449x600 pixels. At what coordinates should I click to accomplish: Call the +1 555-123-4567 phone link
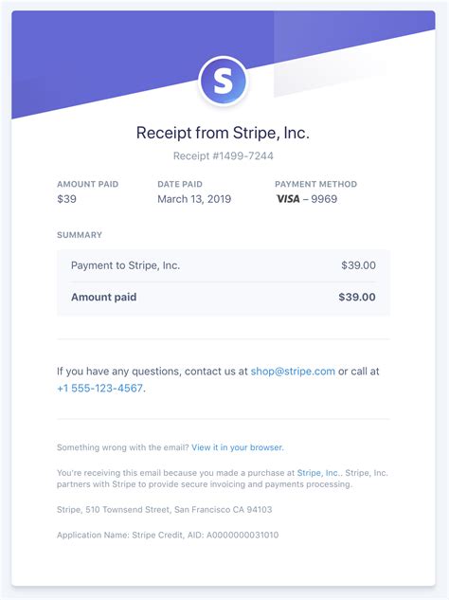click(x=99, y=389)
